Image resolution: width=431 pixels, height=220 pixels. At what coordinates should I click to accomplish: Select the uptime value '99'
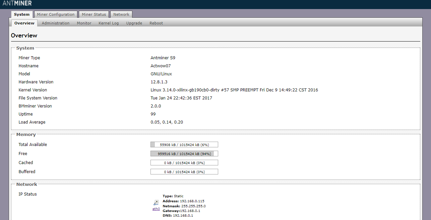point(153,114)
